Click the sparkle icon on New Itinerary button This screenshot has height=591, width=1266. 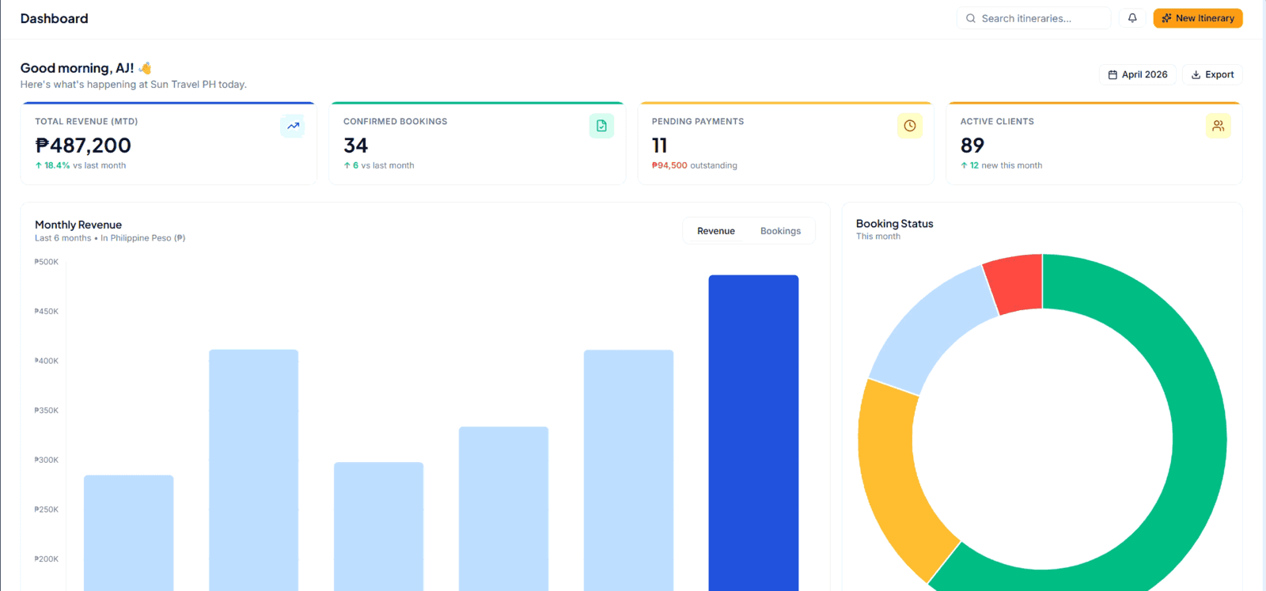click(x=1166, y=18)
